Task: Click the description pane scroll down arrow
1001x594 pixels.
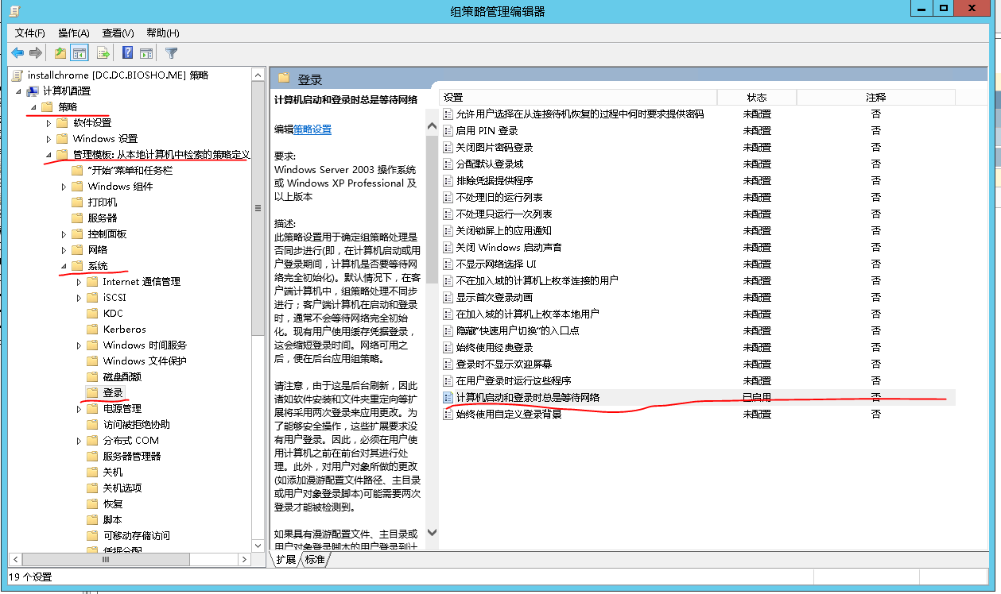Action: click(x=433, y=533)
